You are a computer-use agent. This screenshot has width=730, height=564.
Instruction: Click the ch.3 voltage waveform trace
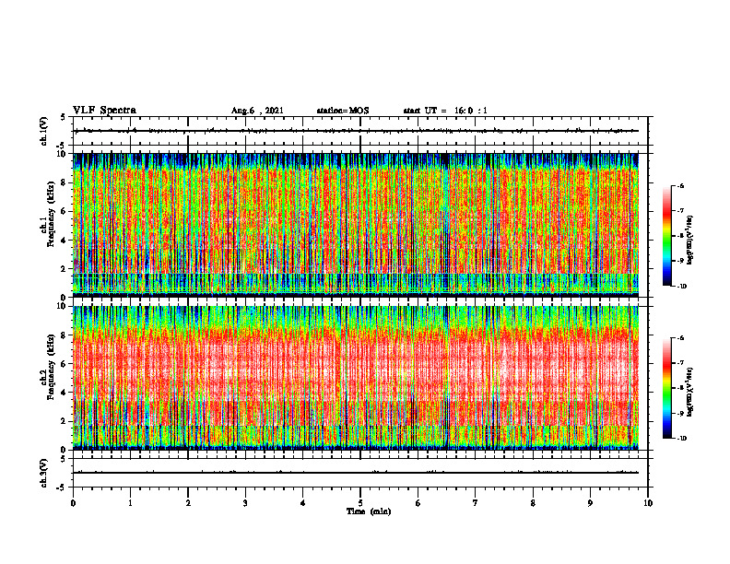[356, 473]
